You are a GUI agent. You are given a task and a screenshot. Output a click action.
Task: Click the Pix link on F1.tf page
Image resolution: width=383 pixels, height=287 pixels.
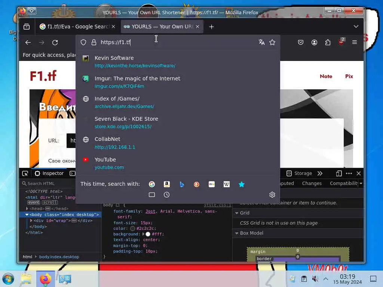point(349,76)
